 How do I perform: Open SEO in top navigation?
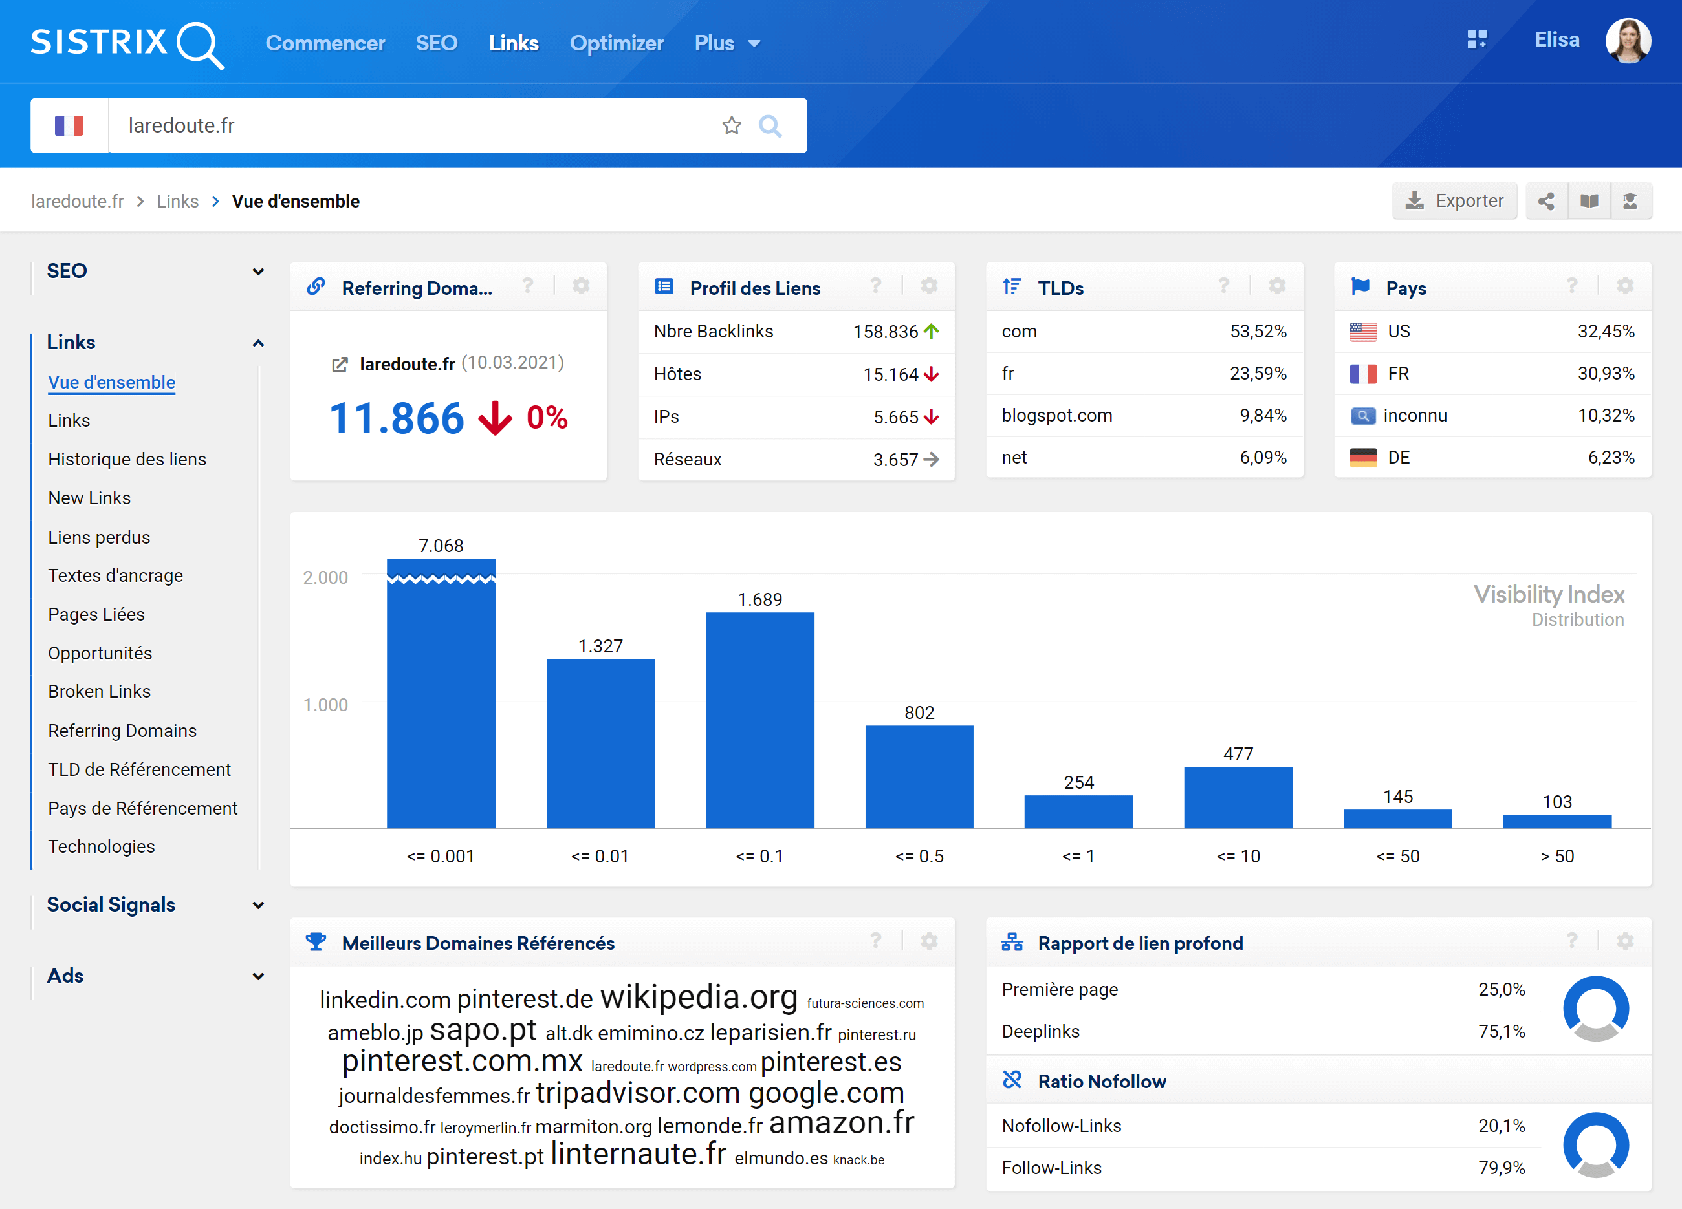436,43
